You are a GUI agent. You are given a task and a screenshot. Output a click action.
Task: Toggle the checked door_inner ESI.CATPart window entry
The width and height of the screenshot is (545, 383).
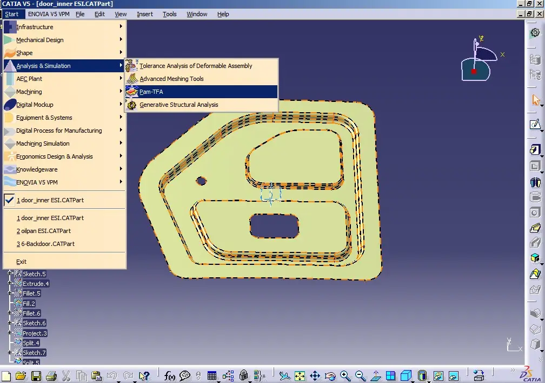(x=64, y=200)
